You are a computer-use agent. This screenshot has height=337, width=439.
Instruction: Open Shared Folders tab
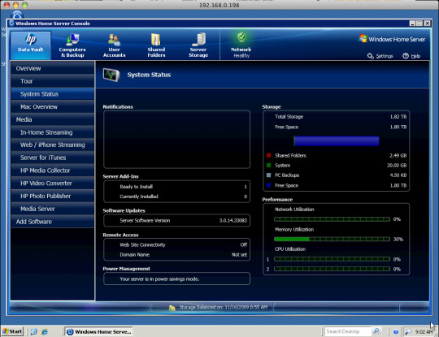pos(156,45)
